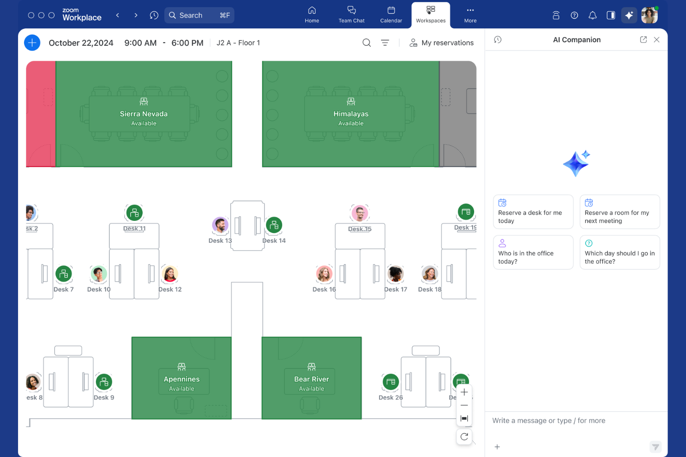This screenshot has width=686, height=457.
Task: Reset the floor map rotation
Action: 464,437
